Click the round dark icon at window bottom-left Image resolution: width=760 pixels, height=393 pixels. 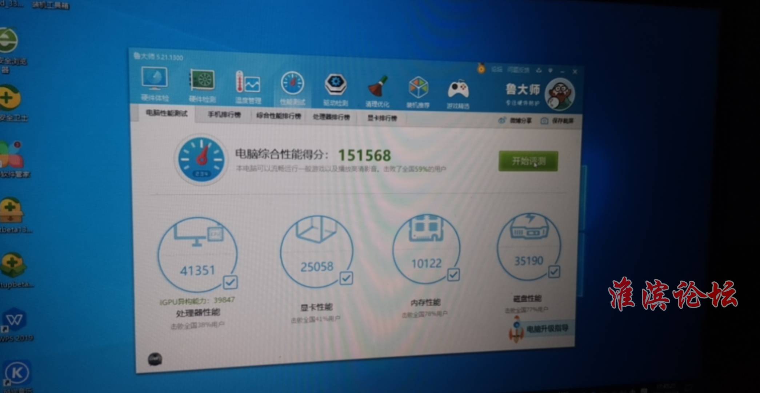click(155, 360)
